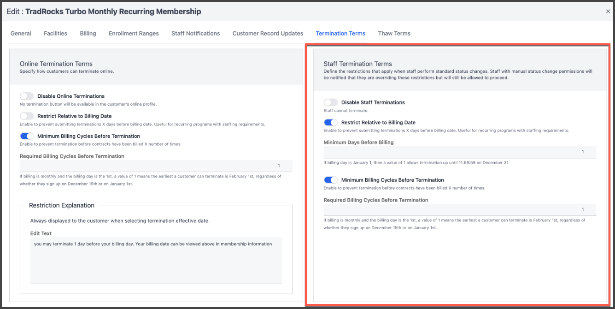Screen dimensions: 615x309
Task: Go to the Billing tab
Action: [x=88, y=33]
